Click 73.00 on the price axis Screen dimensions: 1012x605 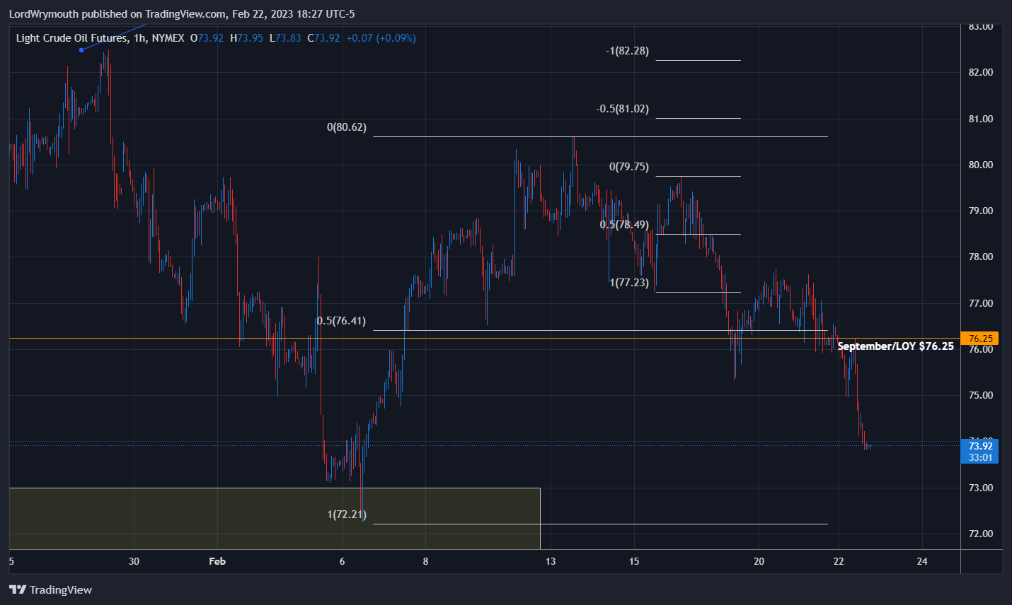point(981,488)
